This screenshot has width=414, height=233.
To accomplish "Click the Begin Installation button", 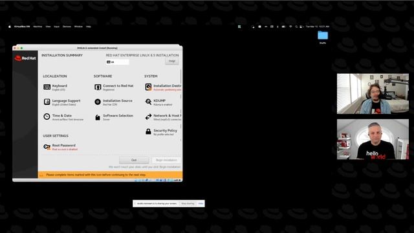I will tap(166, 160).
